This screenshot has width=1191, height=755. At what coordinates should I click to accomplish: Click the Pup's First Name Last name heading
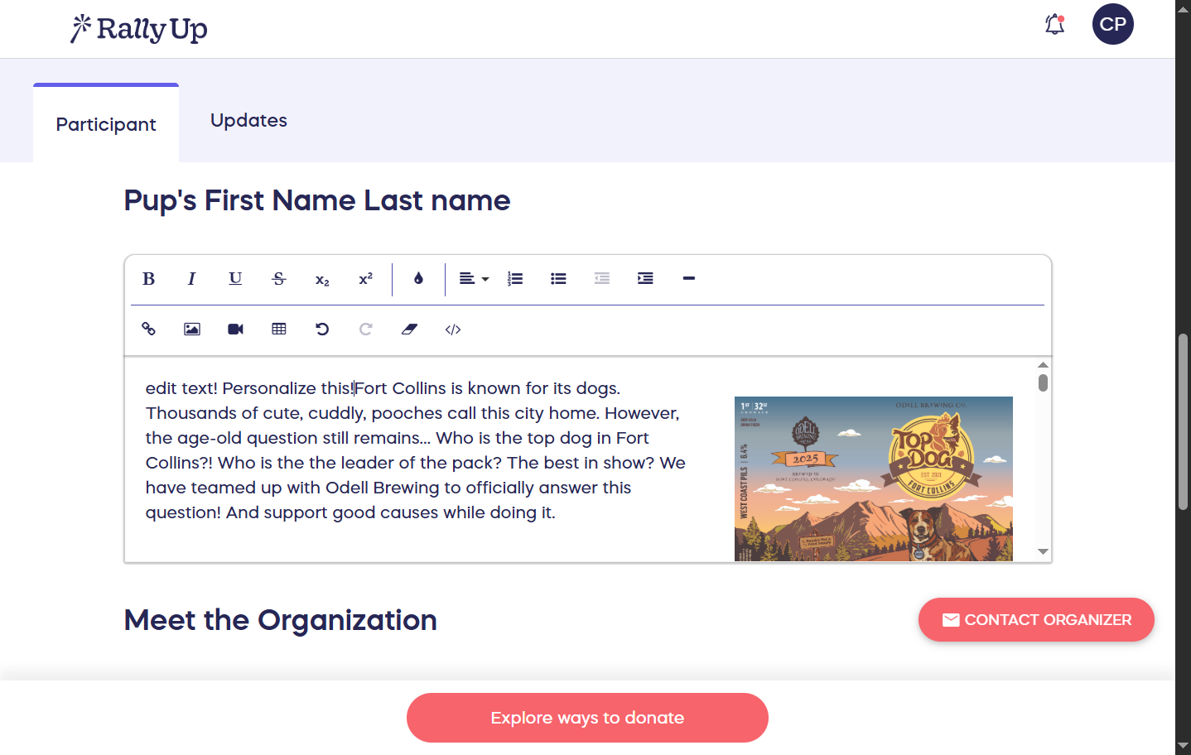click(x=317, y=200)
